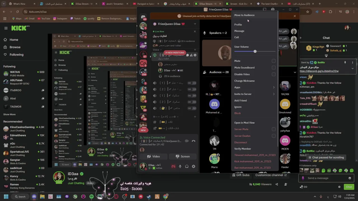The height and width of the screenshot is (201, 358).
Task: Collapse the Audience section chevron
Action: click(295, 72)
